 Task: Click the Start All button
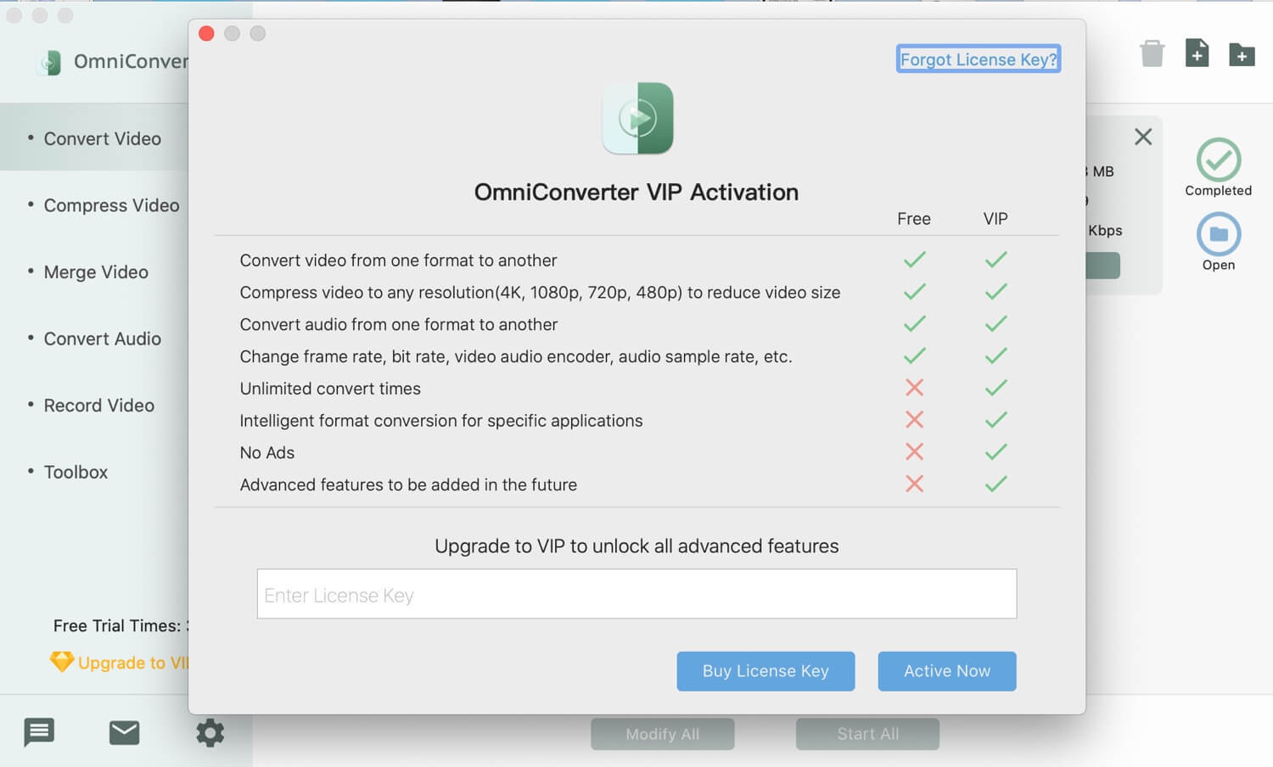867,734
